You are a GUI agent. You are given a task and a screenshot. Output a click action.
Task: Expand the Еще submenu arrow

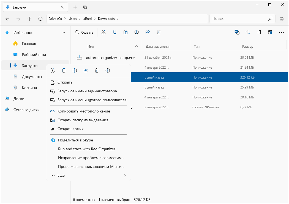pos(125,176)
